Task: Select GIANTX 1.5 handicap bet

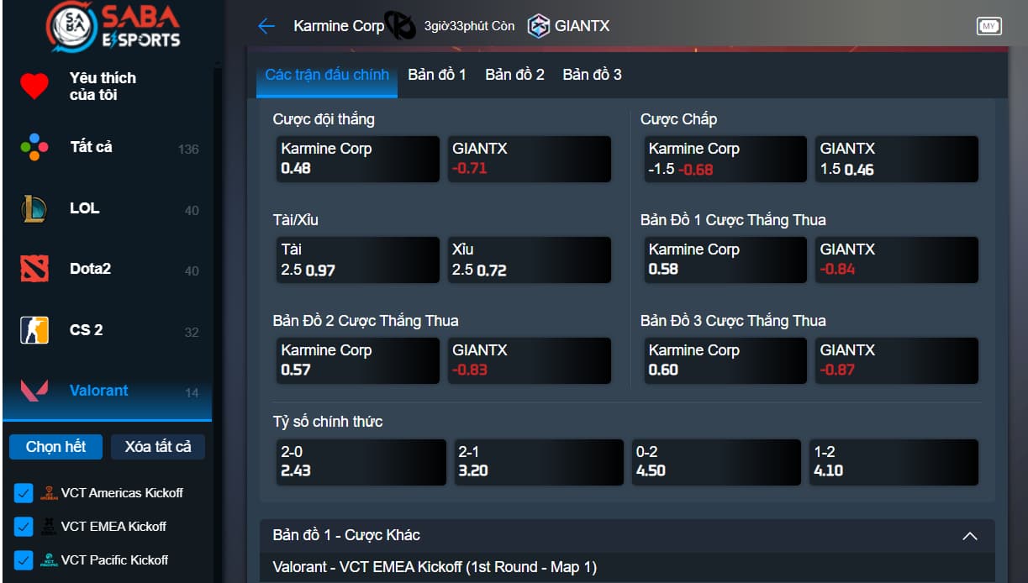Action: pos(896,159)
